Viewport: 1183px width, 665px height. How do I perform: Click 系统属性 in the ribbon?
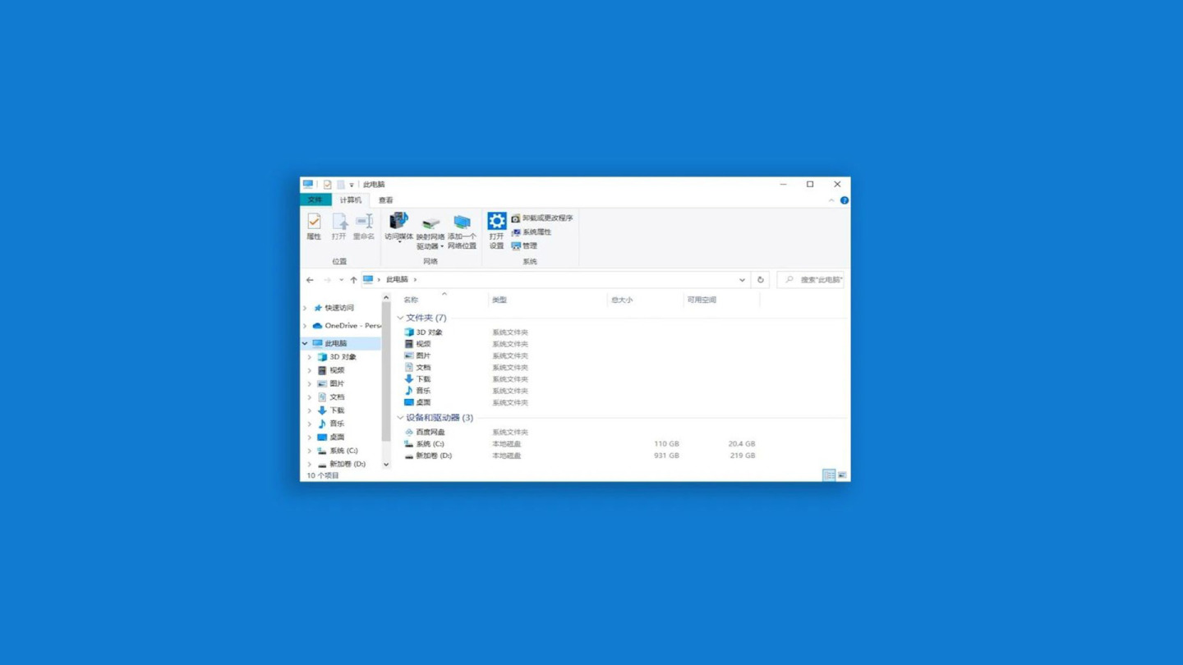tap(532, 232)
